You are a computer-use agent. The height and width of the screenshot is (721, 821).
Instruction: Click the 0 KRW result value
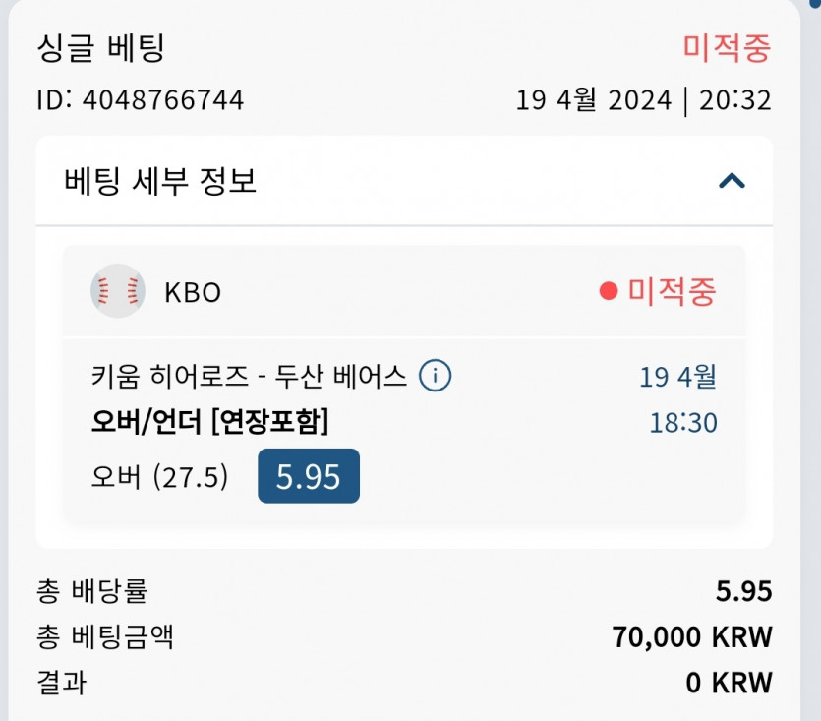[729, 683]
